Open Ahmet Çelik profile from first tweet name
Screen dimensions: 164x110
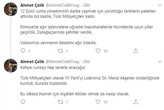(32, 5)
